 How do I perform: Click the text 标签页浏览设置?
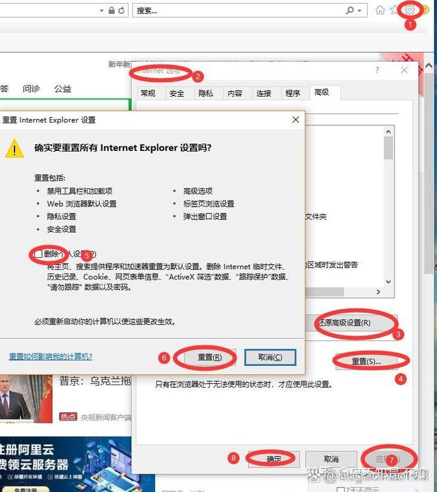pyautogui.click(x=209, y=204)
